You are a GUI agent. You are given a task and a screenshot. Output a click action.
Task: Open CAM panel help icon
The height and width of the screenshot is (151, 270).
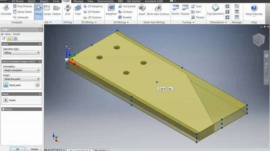pyautogui.click(x=40, y=29)
